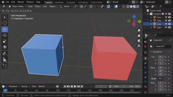Open the File menu
173x97 pixels.
[x=7, y=2]
